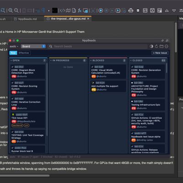Click the document list page icon in toolbar
183x183 pixels.
point(74,11)
